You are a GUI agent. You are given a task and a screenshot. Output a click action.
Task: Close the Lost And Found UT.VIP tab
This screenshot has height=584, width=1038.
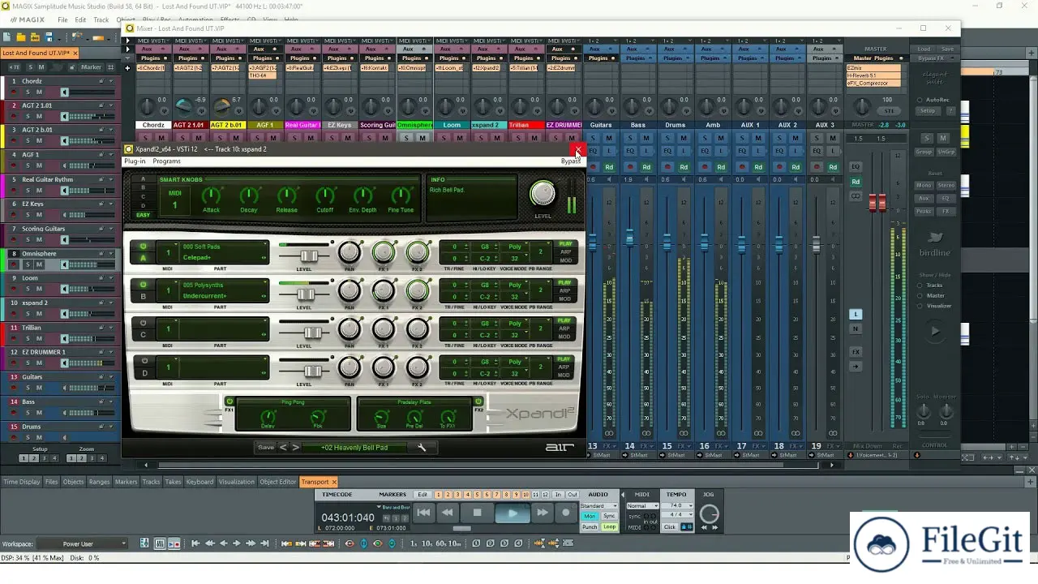tap(75, 53)
